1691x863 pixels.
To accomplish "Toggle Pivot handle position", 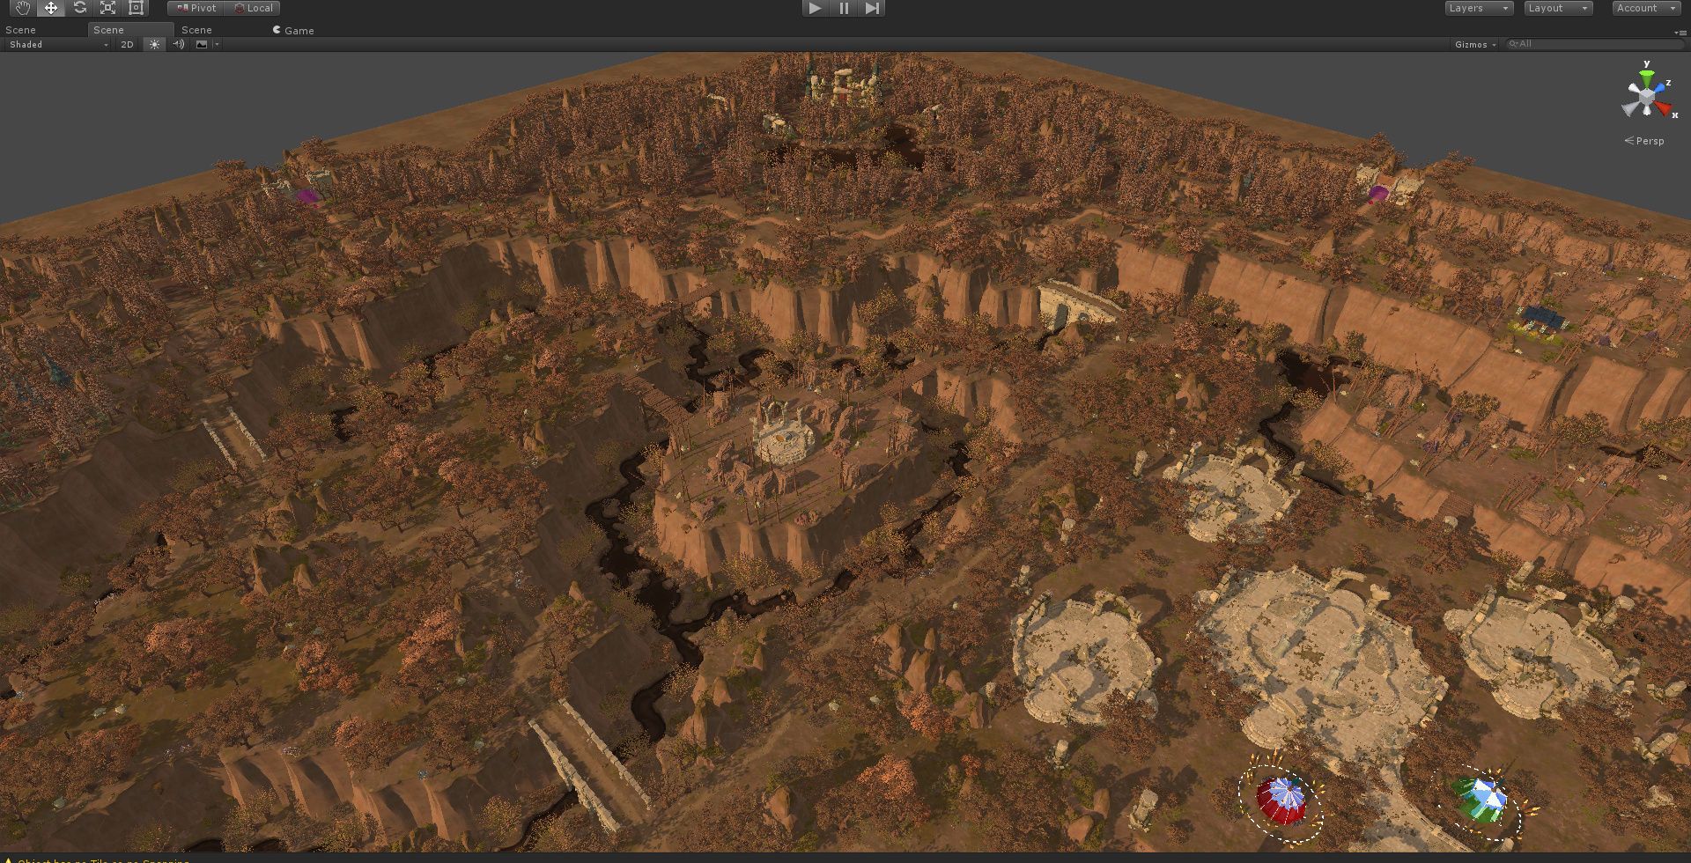I will click(x=196, y=8).
